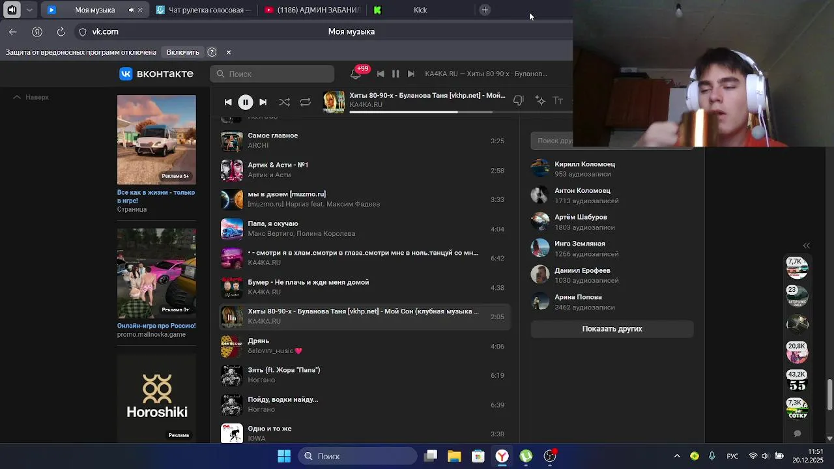Expand tab list dropdown arrow
This screenshot has width=834, height=469.
point(29,10)
